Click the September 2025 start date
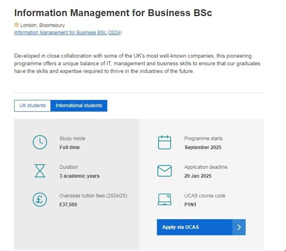This screenshot has height=251, width=286. click(203, 147)
